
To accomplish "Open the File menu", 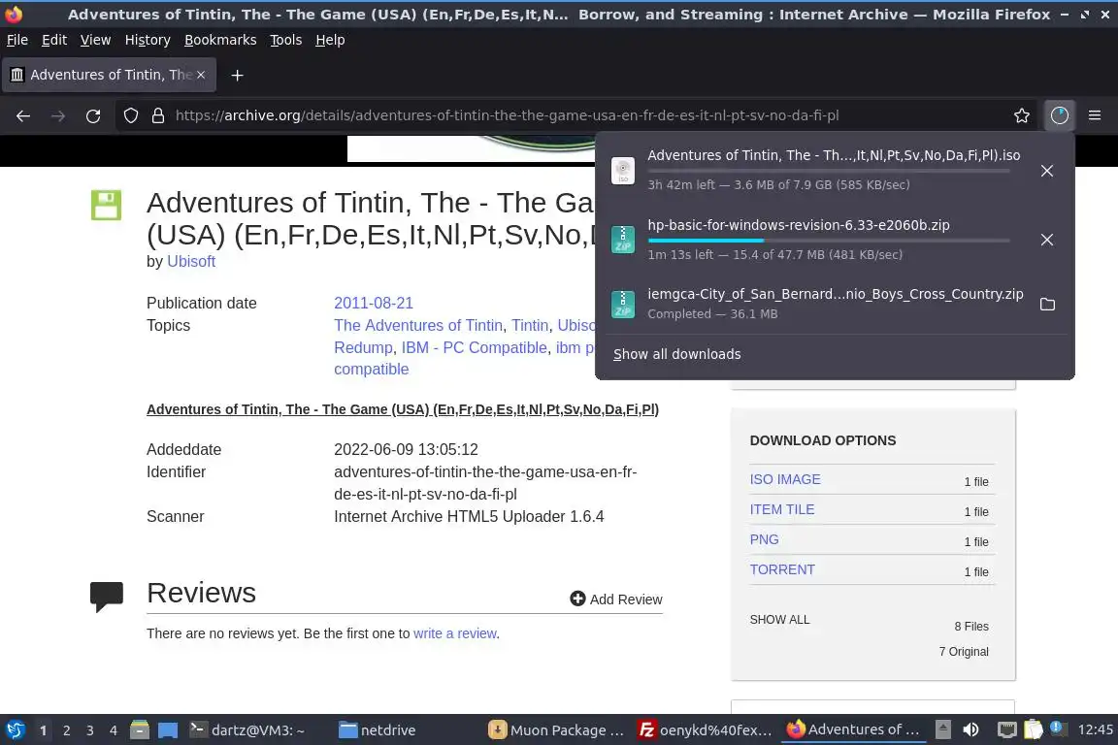I will 17,40.
